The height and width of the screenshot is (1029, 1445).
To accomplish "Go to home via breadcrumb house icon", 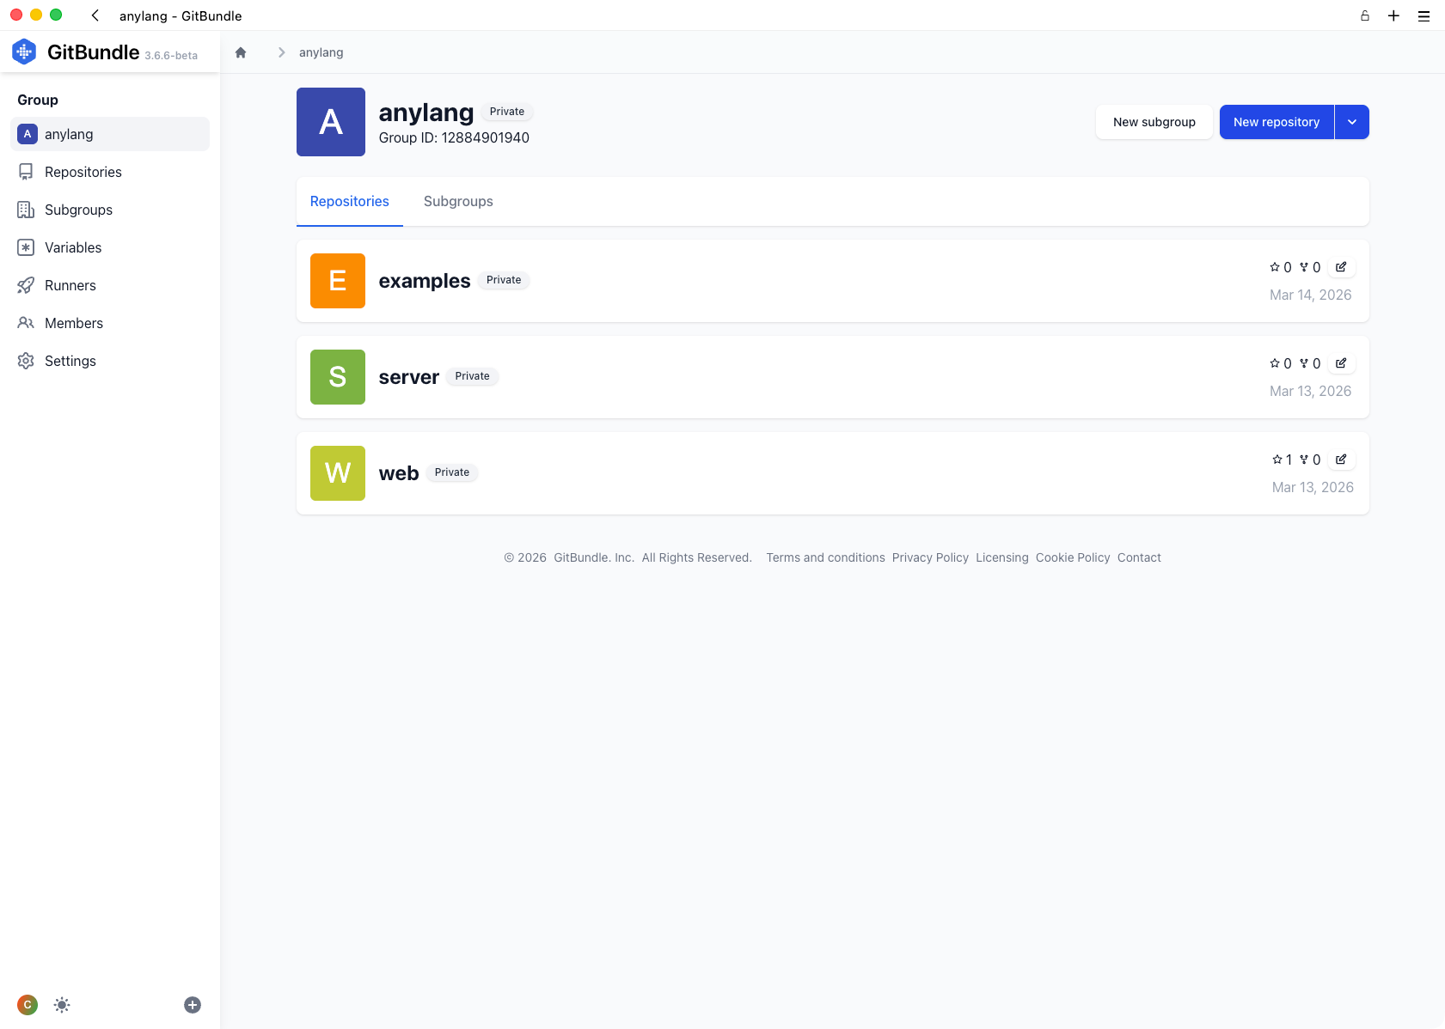I will click(241, 52).
